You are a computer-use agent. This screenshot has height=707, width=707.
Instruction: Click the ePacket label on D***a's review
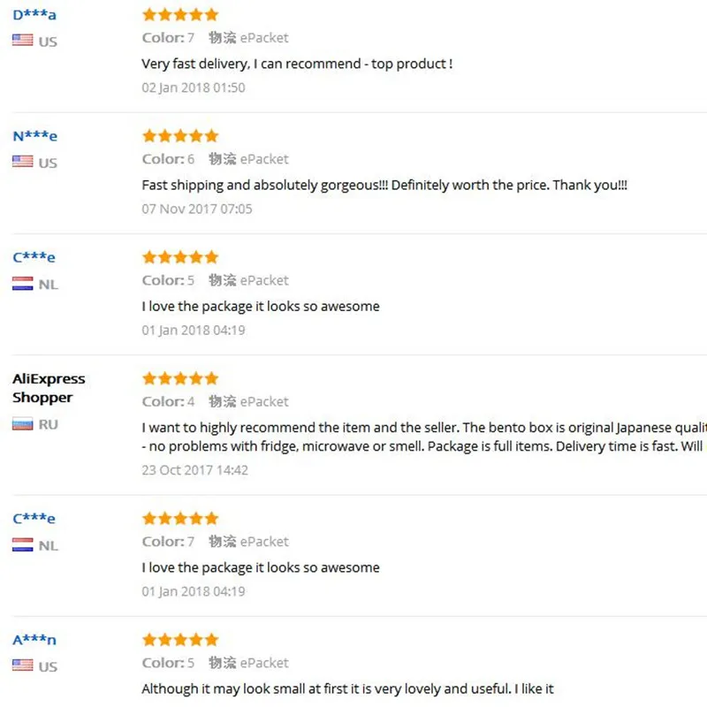point(264,38)
